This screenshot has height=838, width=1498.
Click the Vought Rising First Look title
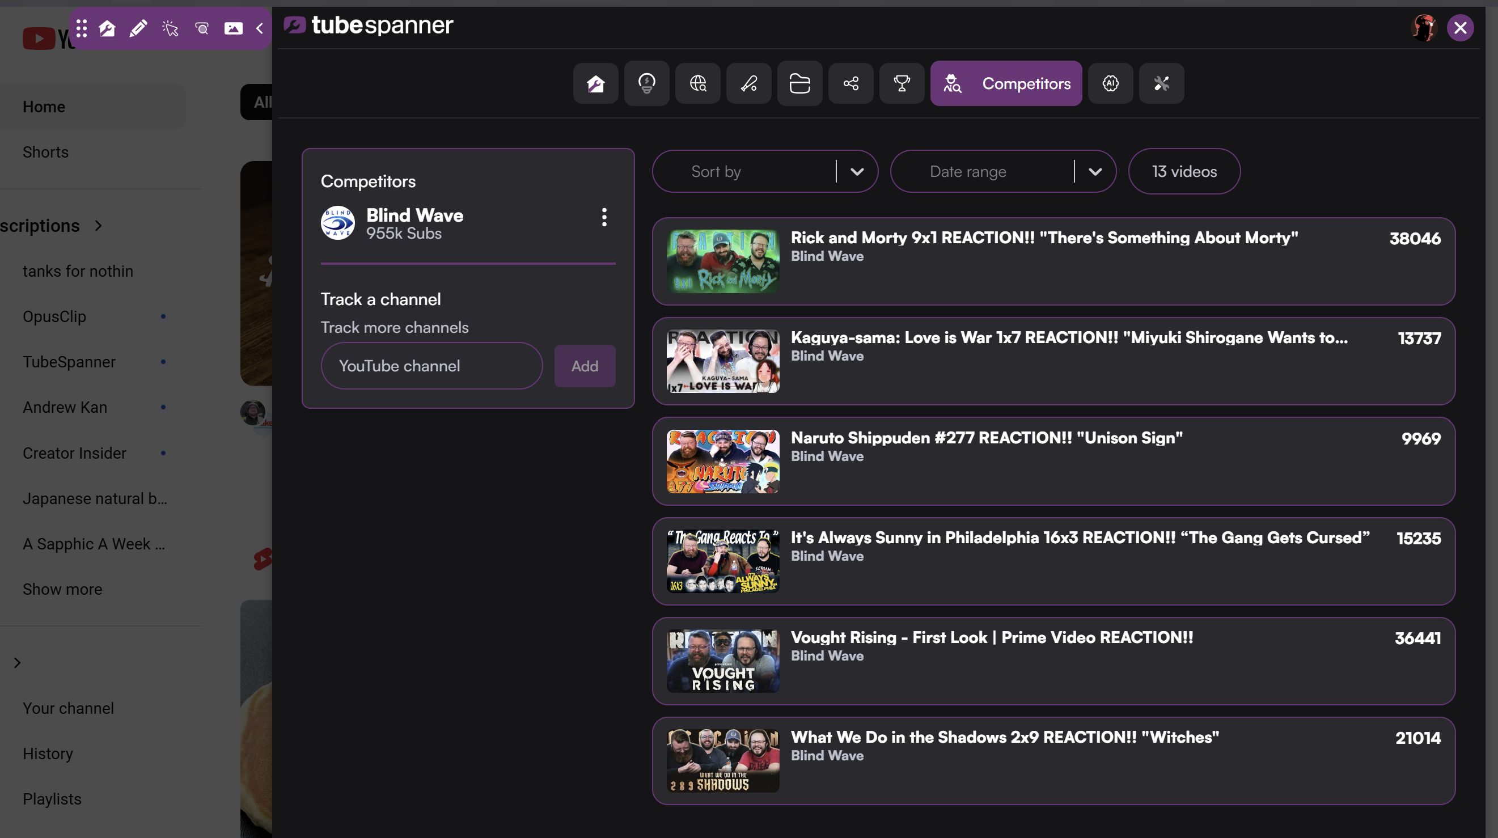pos(992,637)
